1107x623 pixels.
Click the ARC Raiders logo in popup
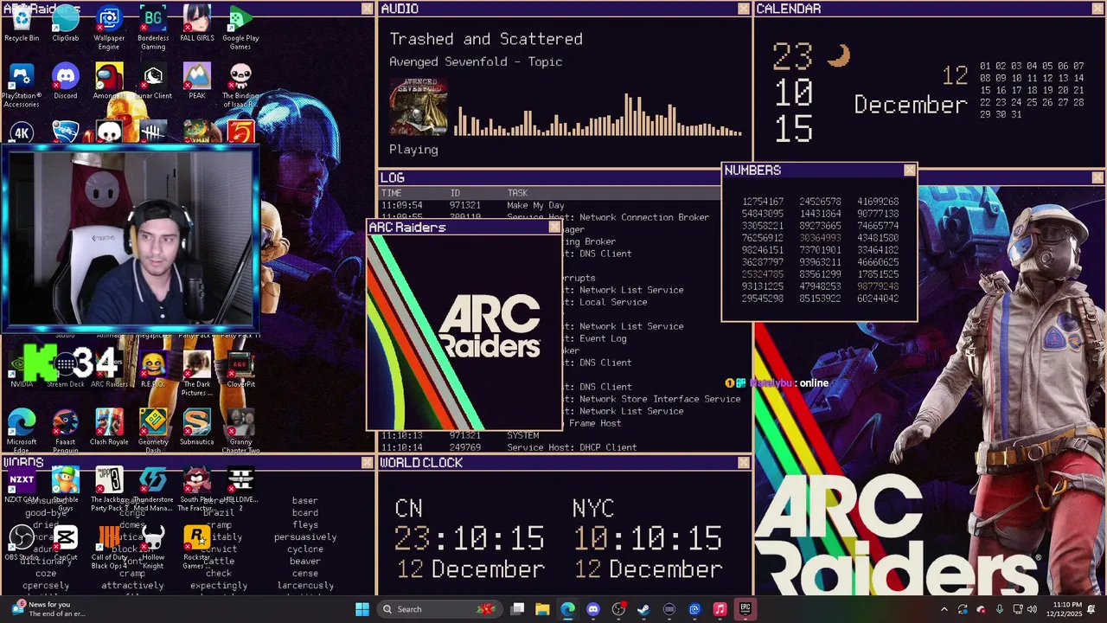click(490, 326)
